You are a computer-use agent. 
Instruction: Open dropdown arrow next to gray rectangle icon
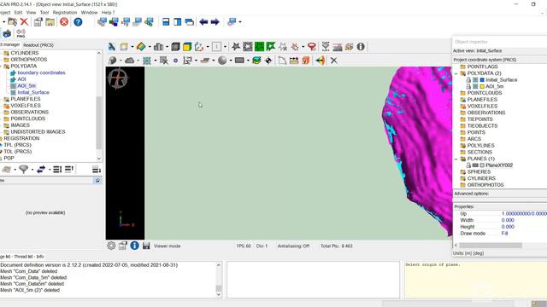pyautogui.click(x=248, y=61)
